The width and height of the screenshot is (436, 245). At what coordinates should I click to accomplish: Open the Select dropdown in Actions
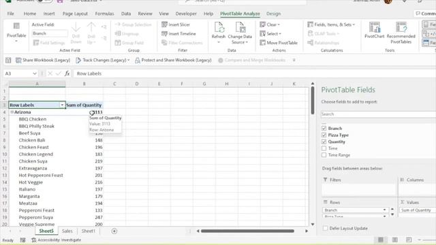[x=270, y=33]
